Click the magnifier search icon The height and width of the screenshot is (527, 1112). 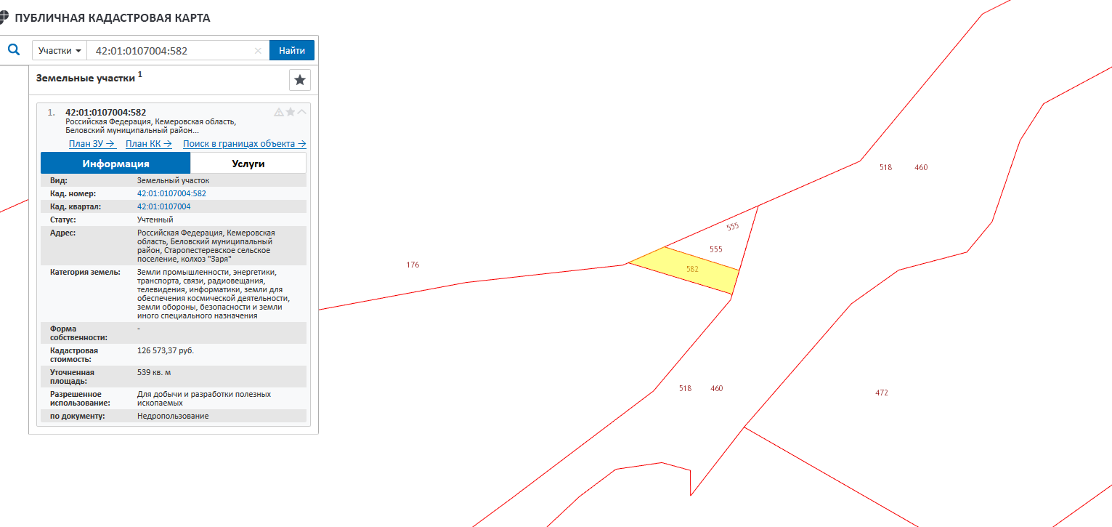(x=13, y=50)
